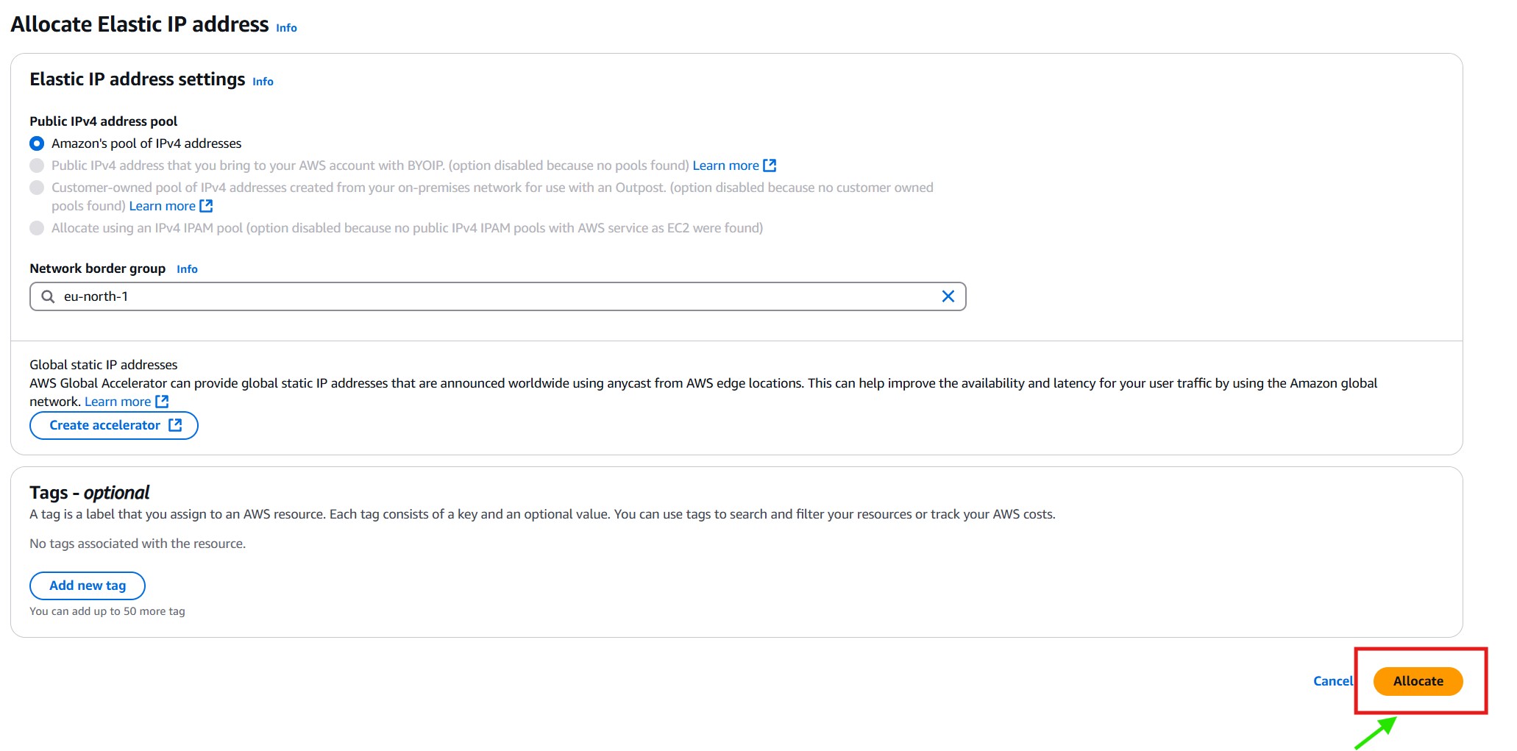Select the customer-owned pool radio option

point(37,188)
